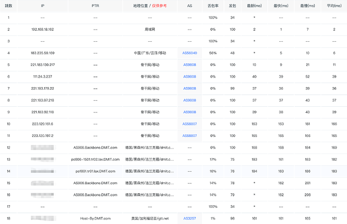
Task: Click the AS column header
Action: pyautogui.click(x=190, y=6)
